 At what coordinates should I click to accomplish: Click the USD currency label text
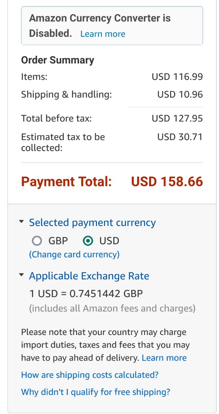(109, 241)
